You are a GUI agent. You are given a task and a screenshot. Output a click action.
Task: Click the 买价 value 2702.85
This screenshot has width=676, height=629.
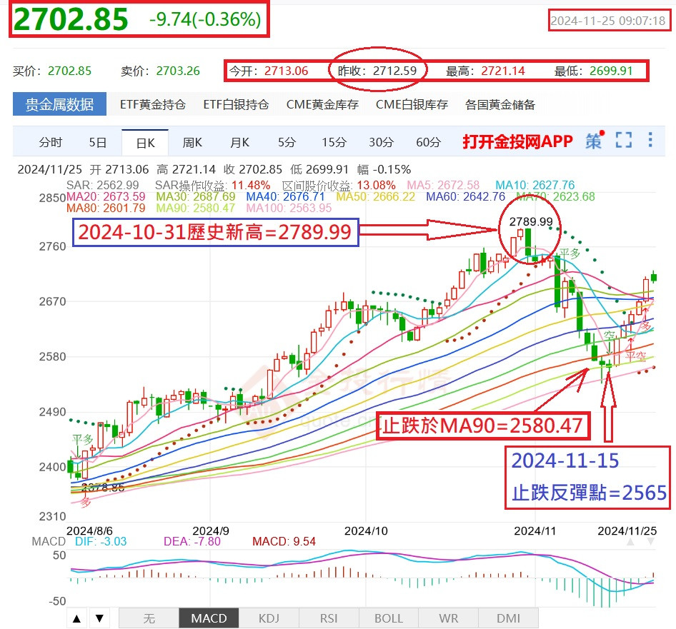69,71
